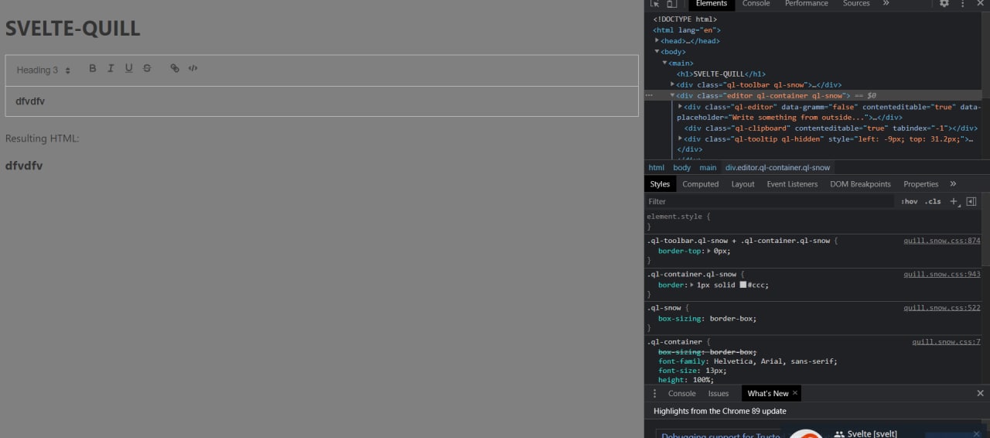Close the bottom DevTools drawer

click(x=981, y=393)
